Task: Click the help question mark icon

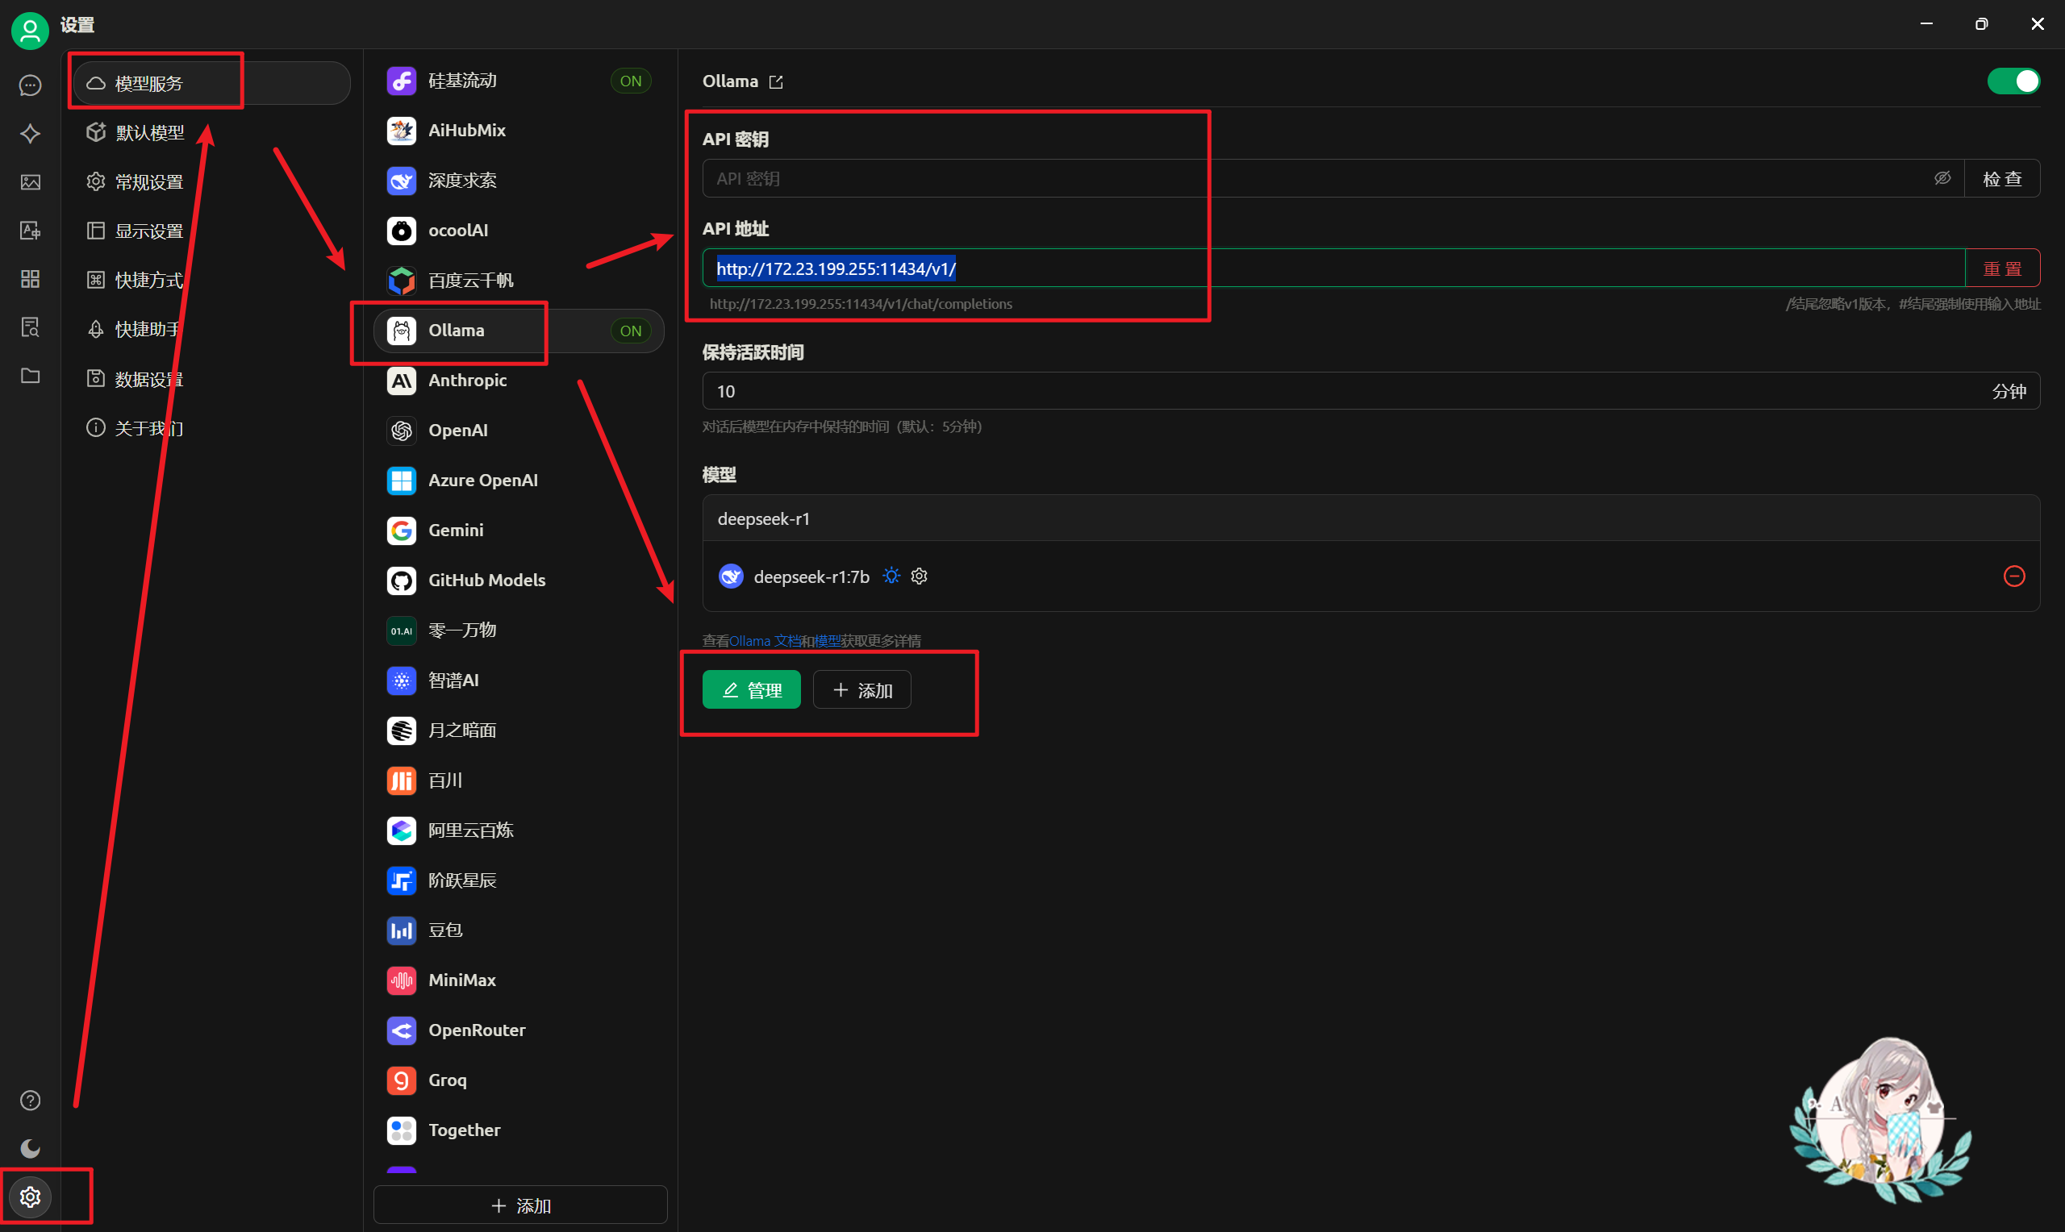Action: [x=31, y=1100]
